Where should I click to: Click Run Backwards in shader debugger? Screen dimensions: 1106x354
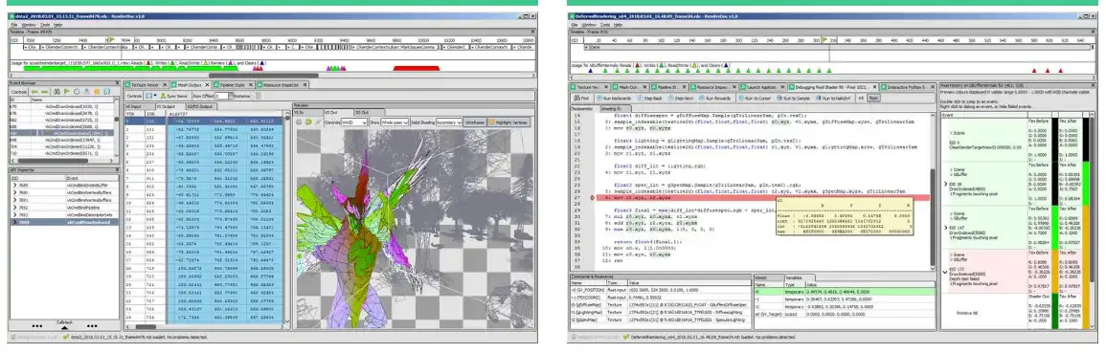(614, 98)
